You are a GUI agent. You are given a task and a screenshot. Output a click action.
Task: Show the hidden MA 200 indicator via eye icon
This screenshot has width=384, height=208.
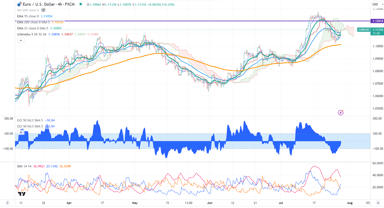coord(43,10)
